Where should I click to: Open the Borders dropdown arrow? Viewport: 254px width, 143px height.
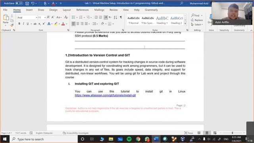click(x=113, y=24)
